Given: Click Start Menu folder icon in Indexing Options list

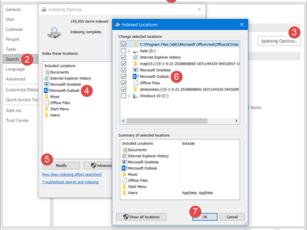Looking at the screenshot, I should coord(47,109).
